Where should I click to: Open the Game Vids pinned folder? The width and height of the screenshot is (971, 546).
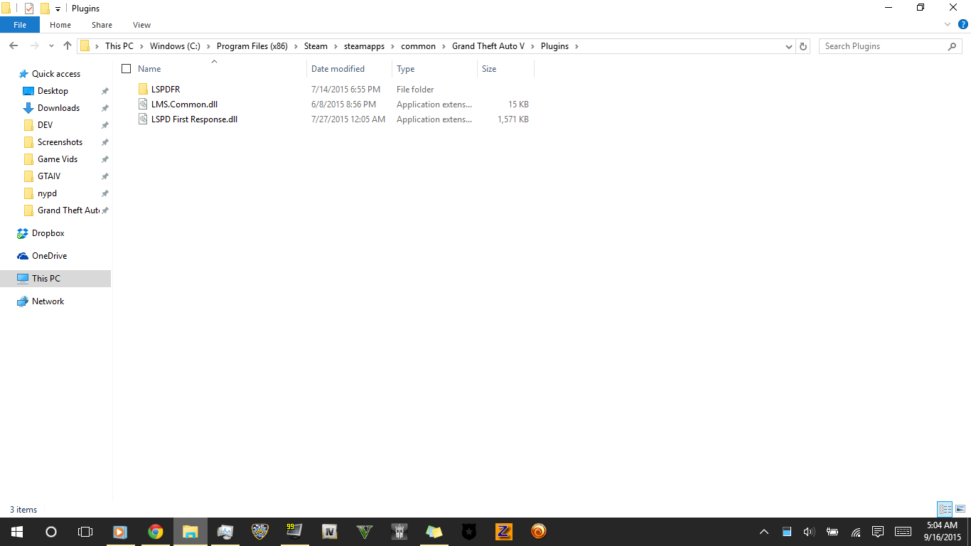click(58, 159)
